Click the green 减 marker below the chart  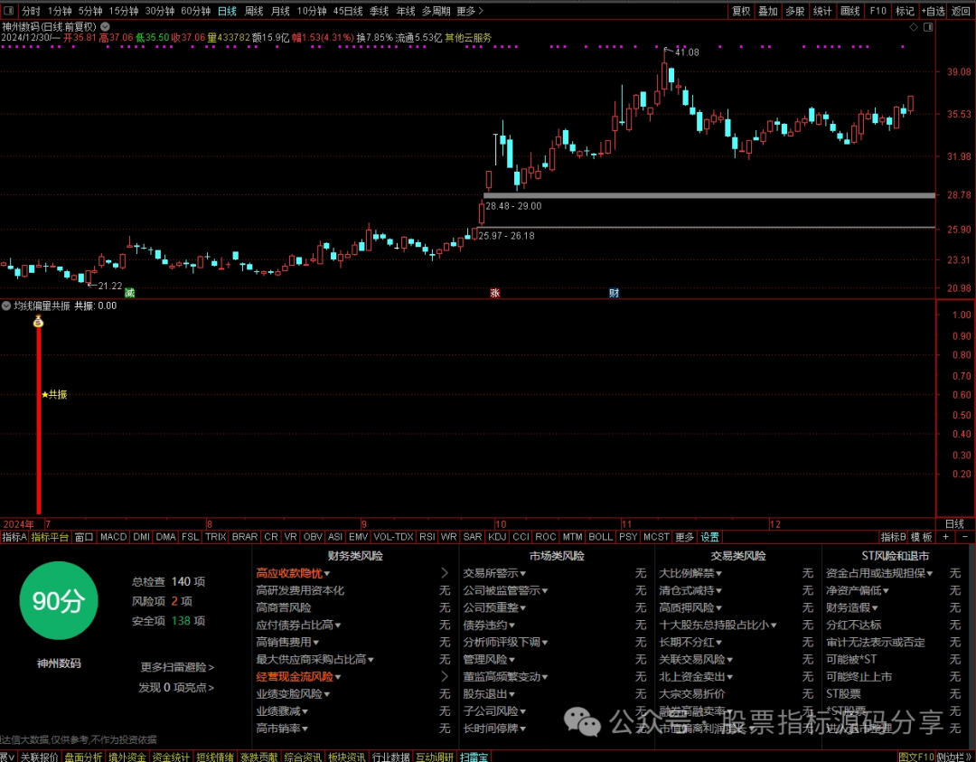click(129, 293)
